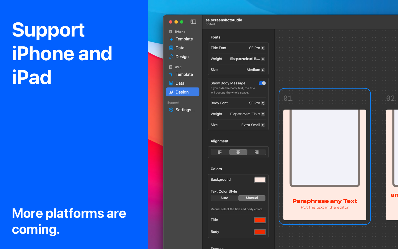Open the Background color swatch

[260, 180]
